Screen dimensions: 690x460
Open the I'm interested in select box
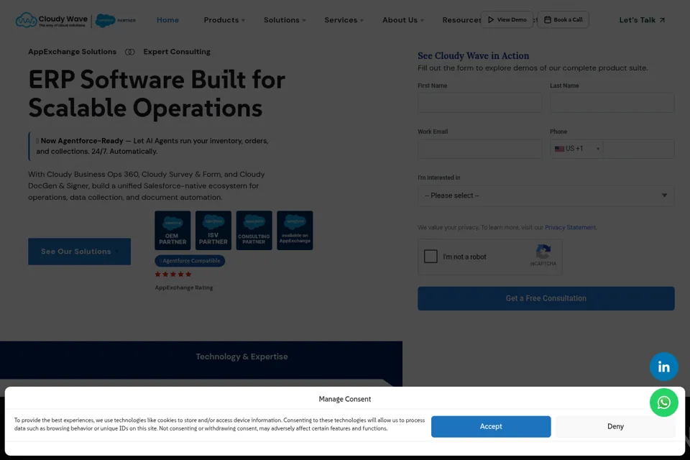point(546,195)
